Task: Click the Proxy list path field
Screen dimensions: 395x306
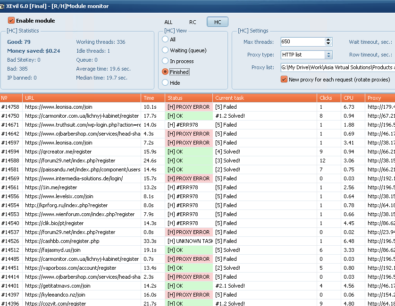Action: point(338,67)
